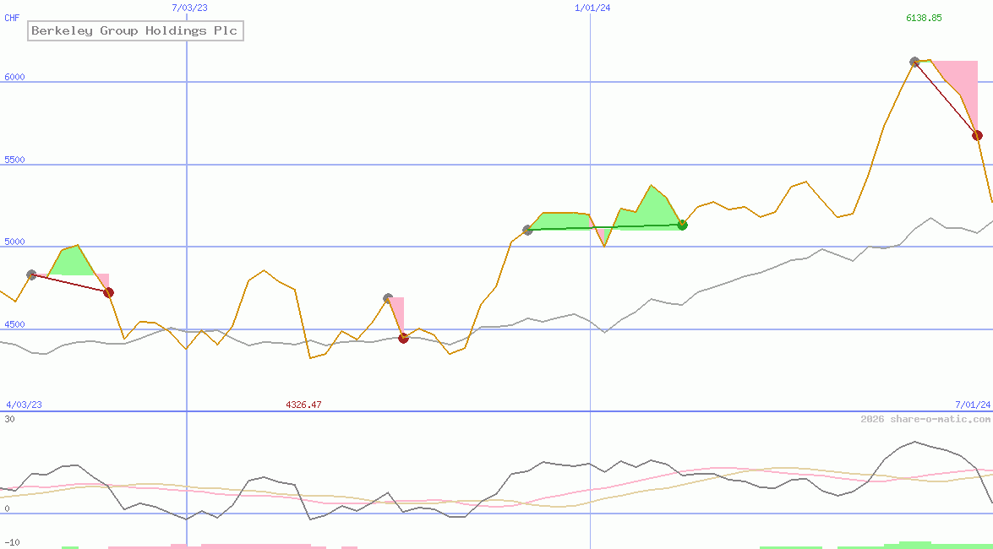Viewport: 993px width, 549px height.
Task: Click the 6138.85 high price label
Action: [x=925, y=17]
